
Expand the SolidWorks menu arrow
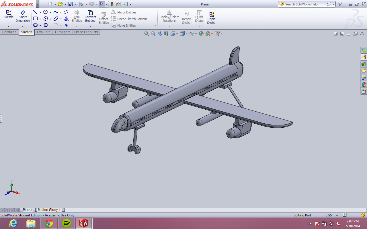(x=37, y=4)
